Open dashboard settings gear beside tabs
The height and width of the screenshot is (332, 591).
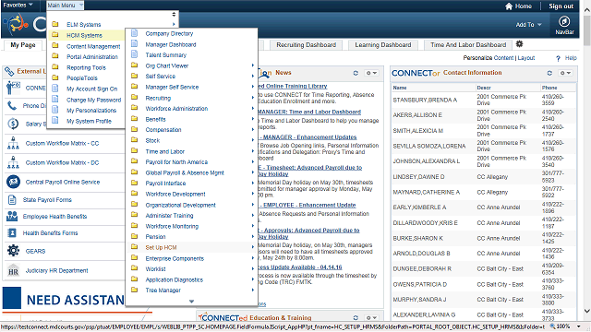[519, 44]
